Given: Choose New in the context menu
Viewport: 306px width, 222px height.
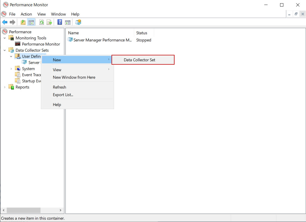Looking at the screenshot, I should 76,60.
